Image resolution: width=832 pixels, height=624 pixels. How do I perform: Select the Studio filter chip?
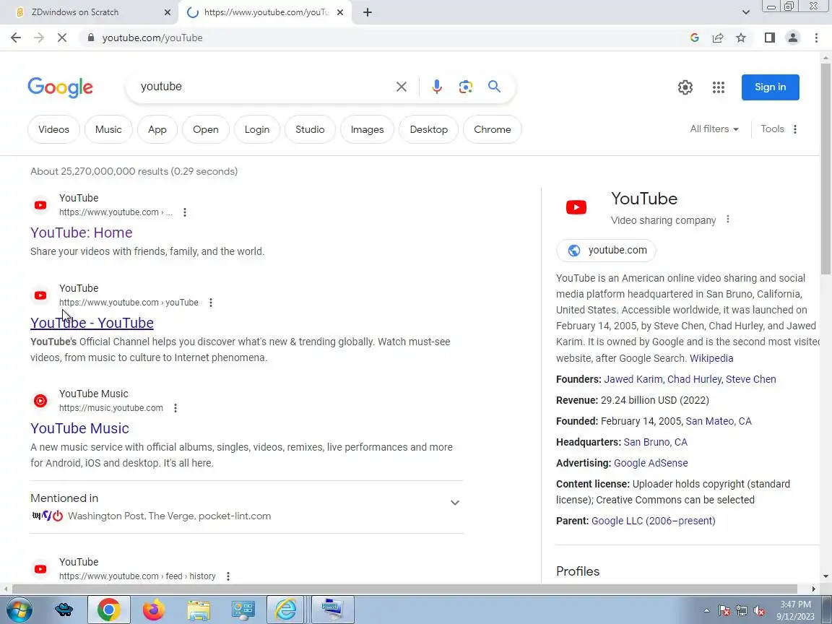(x=310, y=129)
